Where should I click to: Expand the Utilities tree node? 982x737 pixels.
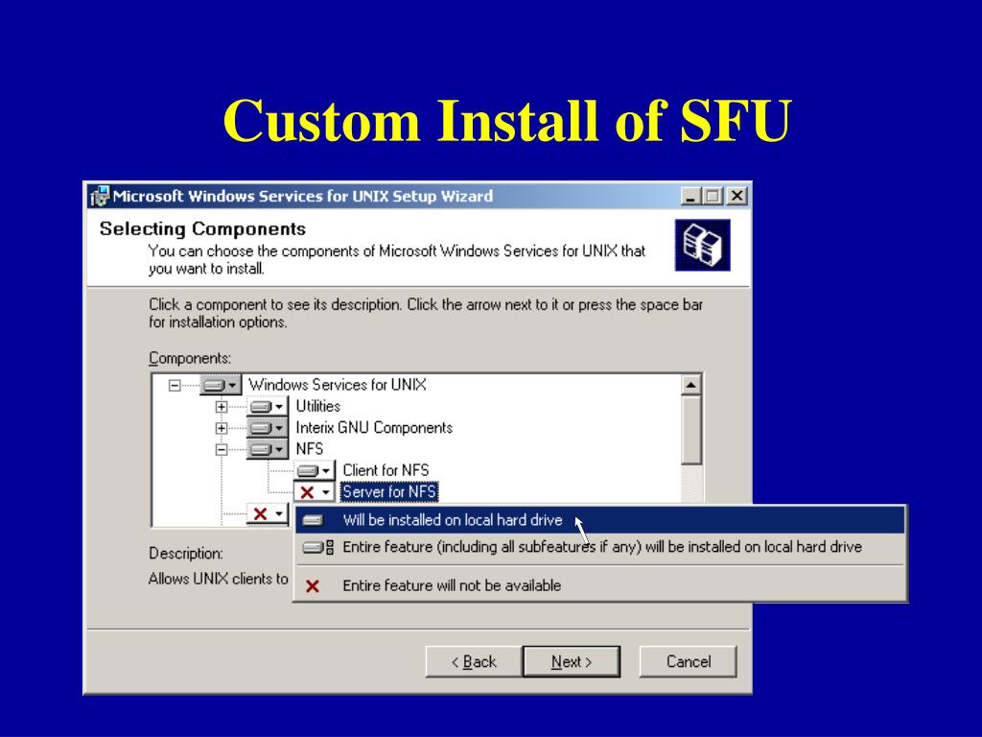[x=222, y=407]
